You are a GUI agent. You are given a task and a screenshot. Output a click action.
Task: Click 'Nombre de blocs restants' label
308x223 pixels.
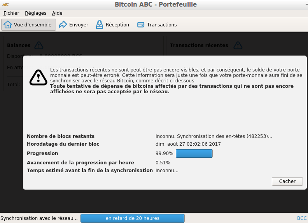61,136
